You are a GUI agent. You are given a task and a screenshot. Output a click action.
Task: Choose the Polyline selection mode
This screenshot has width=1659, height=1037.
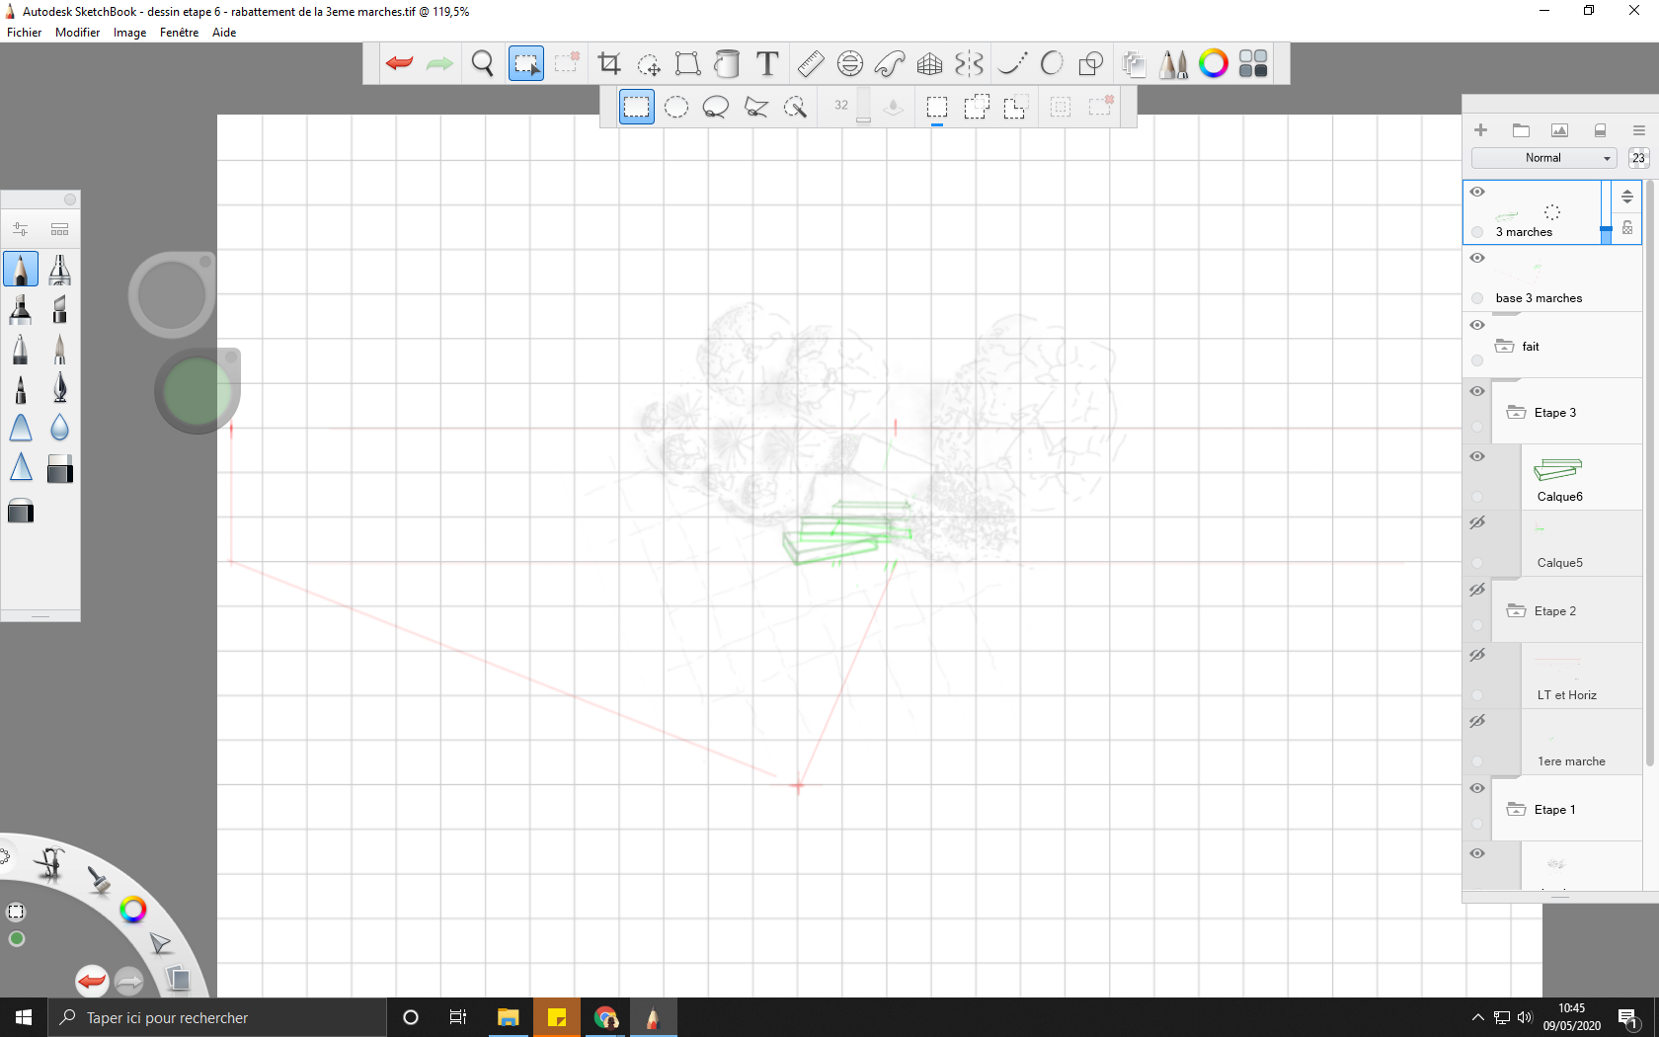point(756,107)
